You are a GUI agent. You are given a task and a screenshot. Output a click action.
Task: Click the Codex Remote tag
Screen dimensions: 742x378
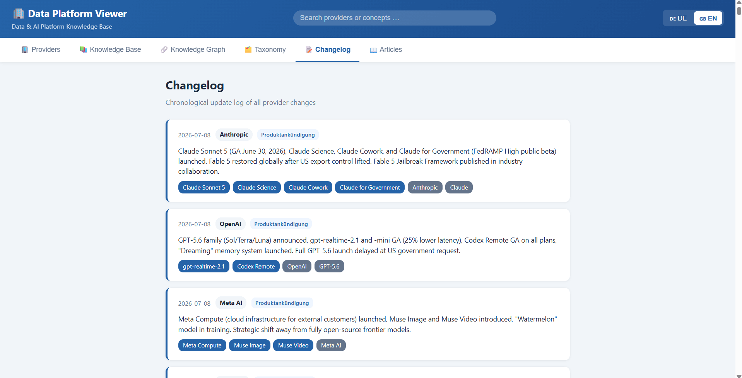pos(256,267)
